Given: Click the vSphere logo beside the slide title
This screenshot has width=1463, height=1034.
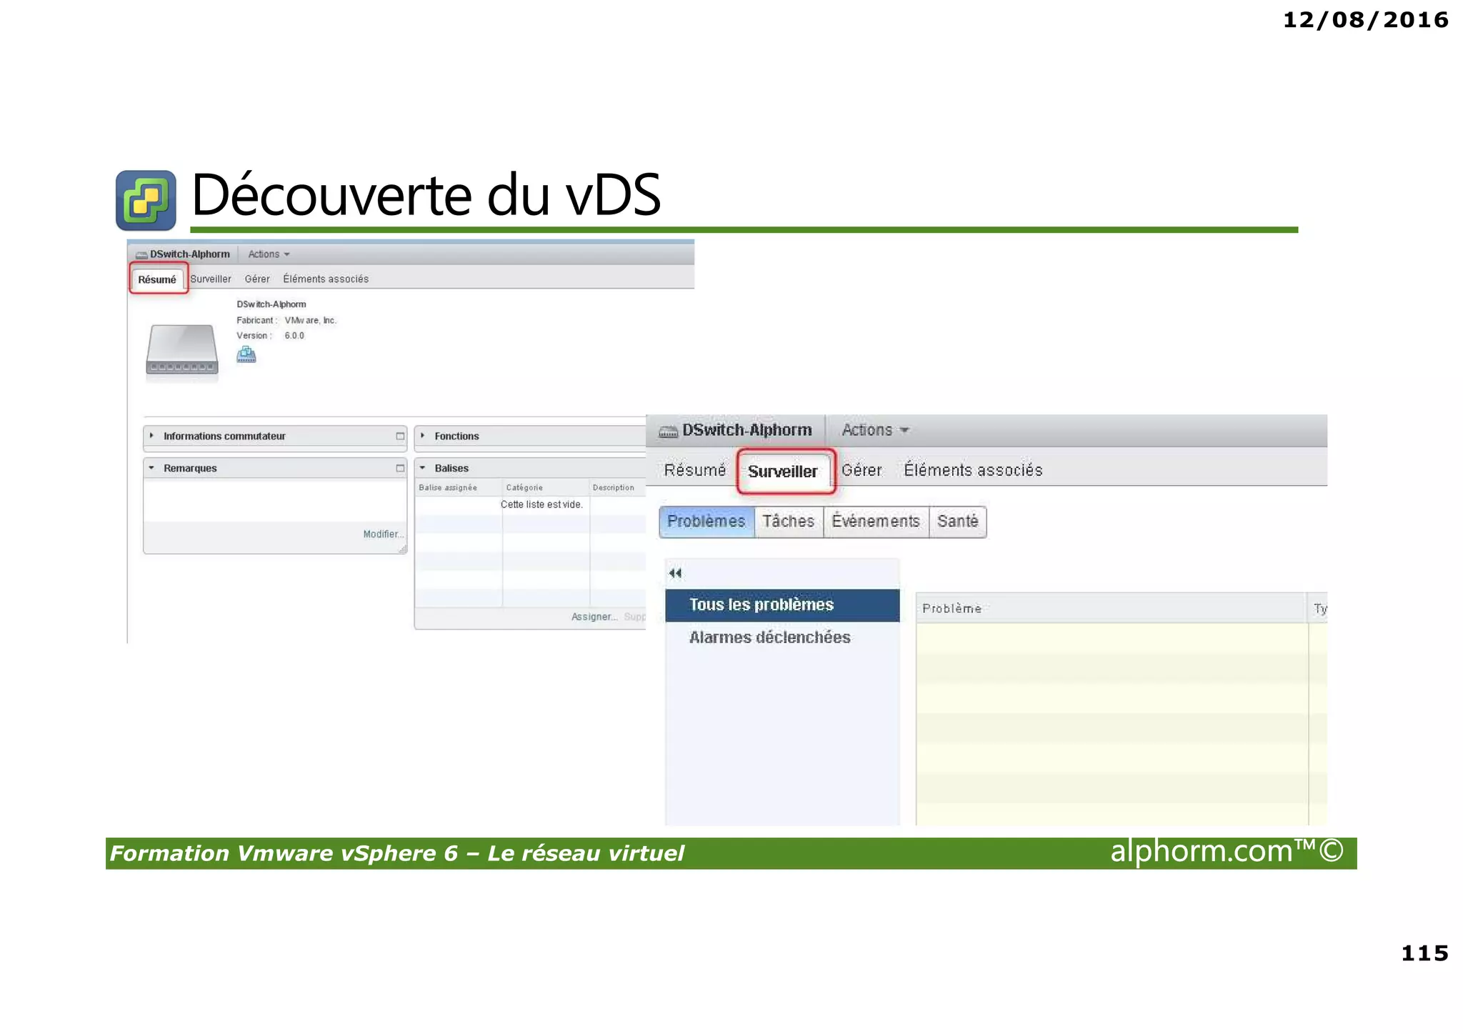Looking at the screenshot, I should point(146,200).
